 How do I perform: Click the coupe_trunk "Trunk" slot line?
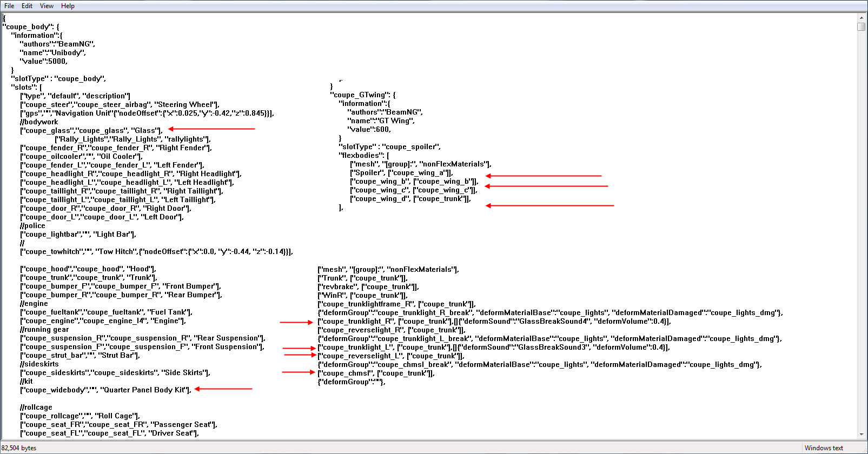[x=88, y=277]
